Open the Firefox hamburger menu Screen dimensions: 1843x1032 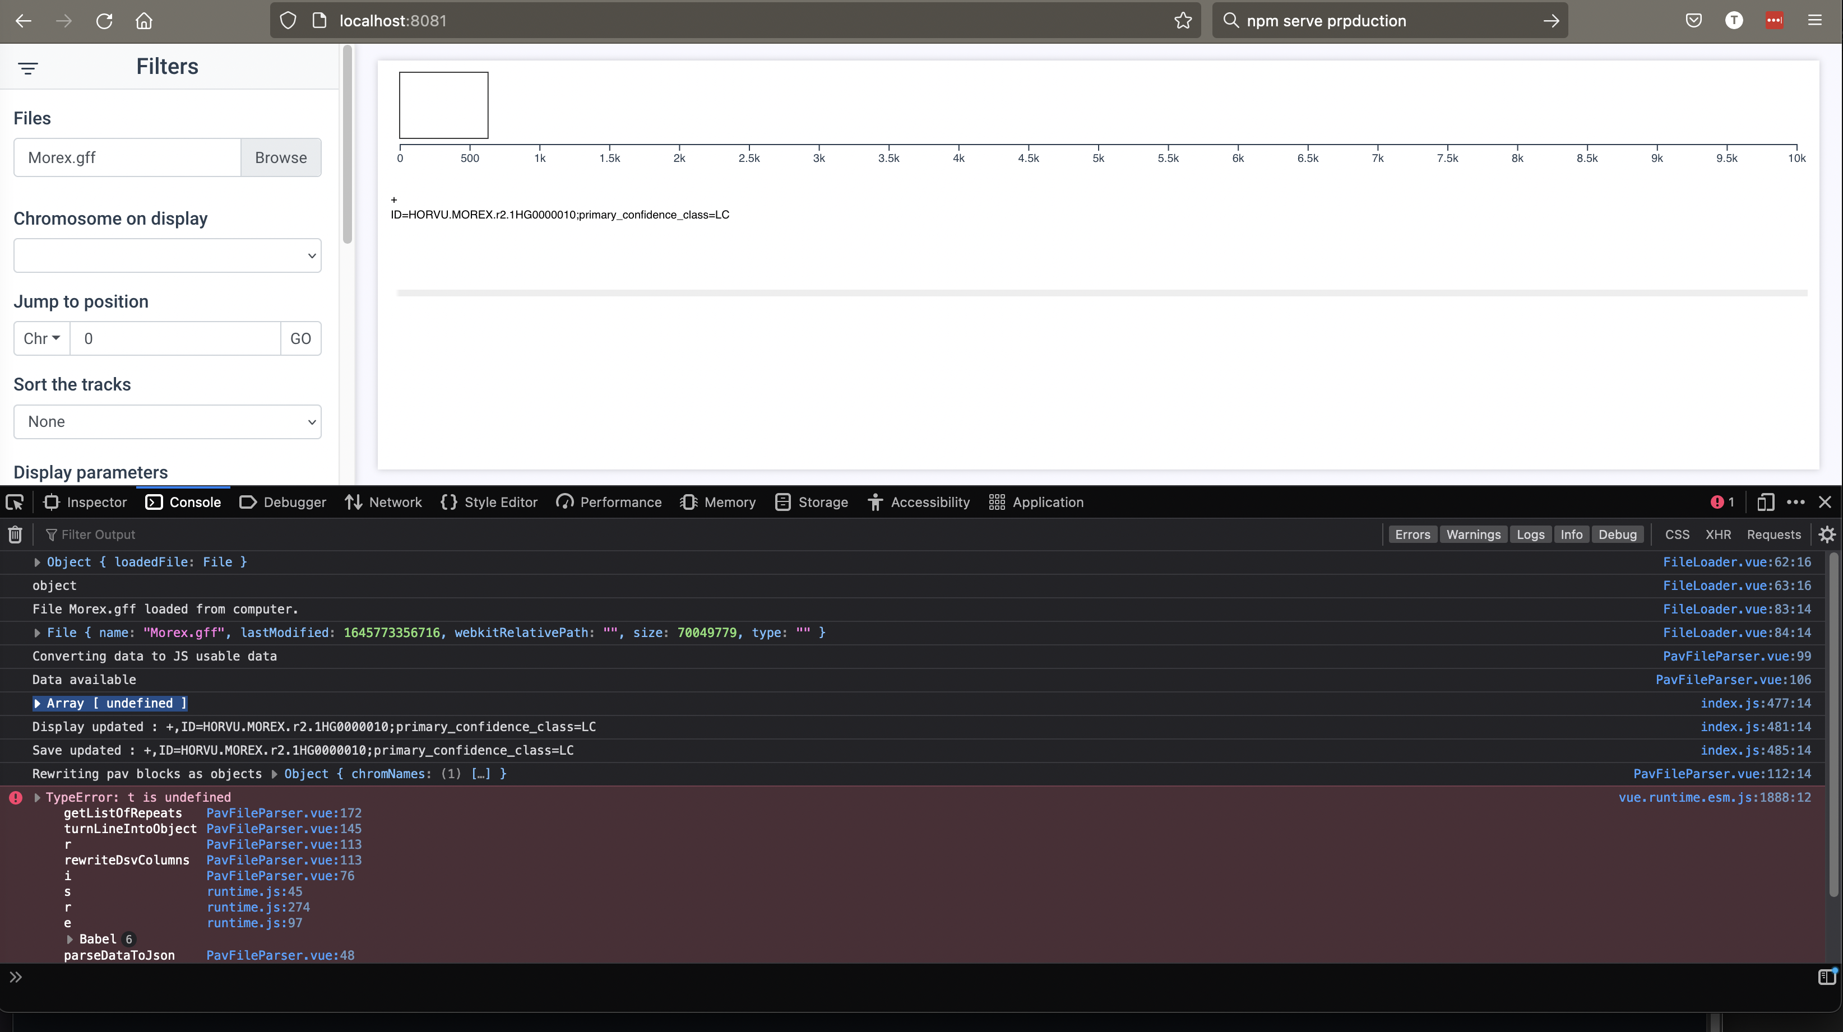[1814, 21]
